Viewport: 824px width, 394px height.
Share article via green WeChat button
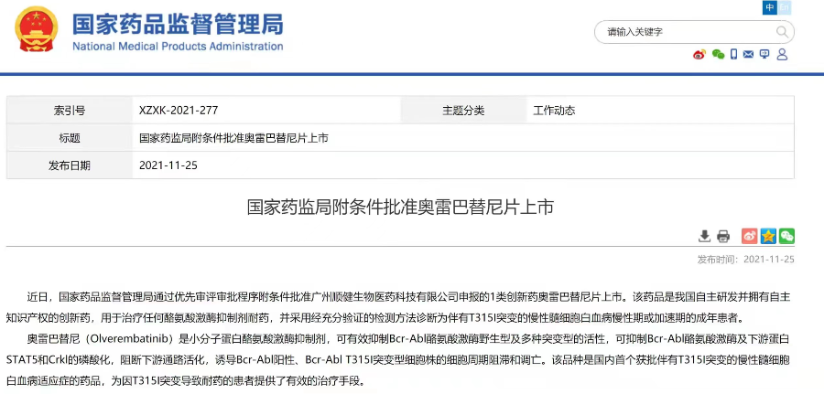(786, 236)
